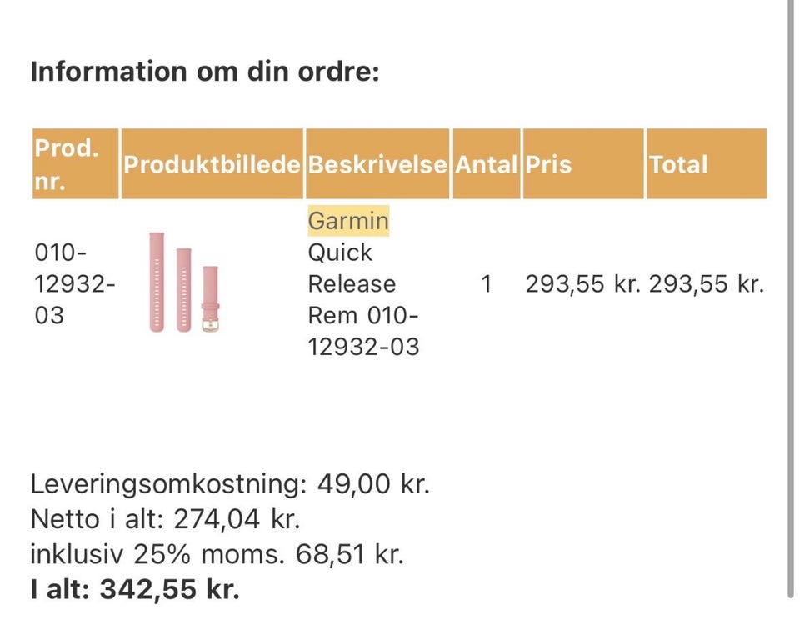Screen dimensions: 800x620
Task: Select the "Netto i alt: 274,04 kr." line
Action: click(x=165, y=519)
